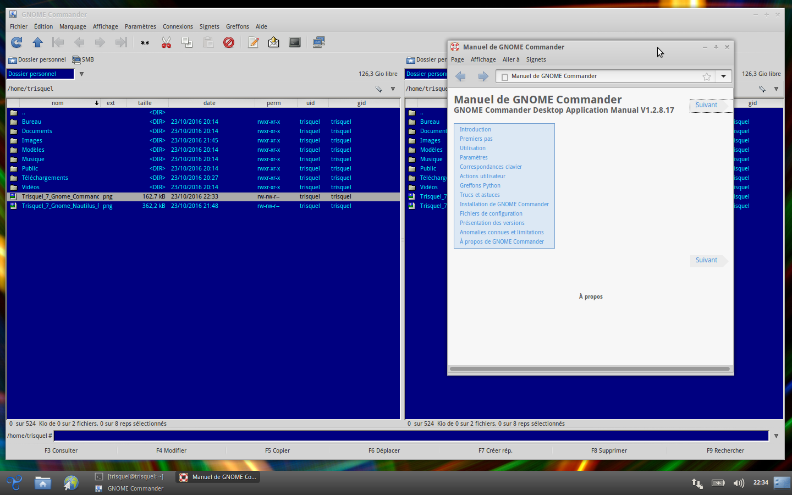792x495 pixels.
Task: Open the Édition menu
Action: (43, 26)
